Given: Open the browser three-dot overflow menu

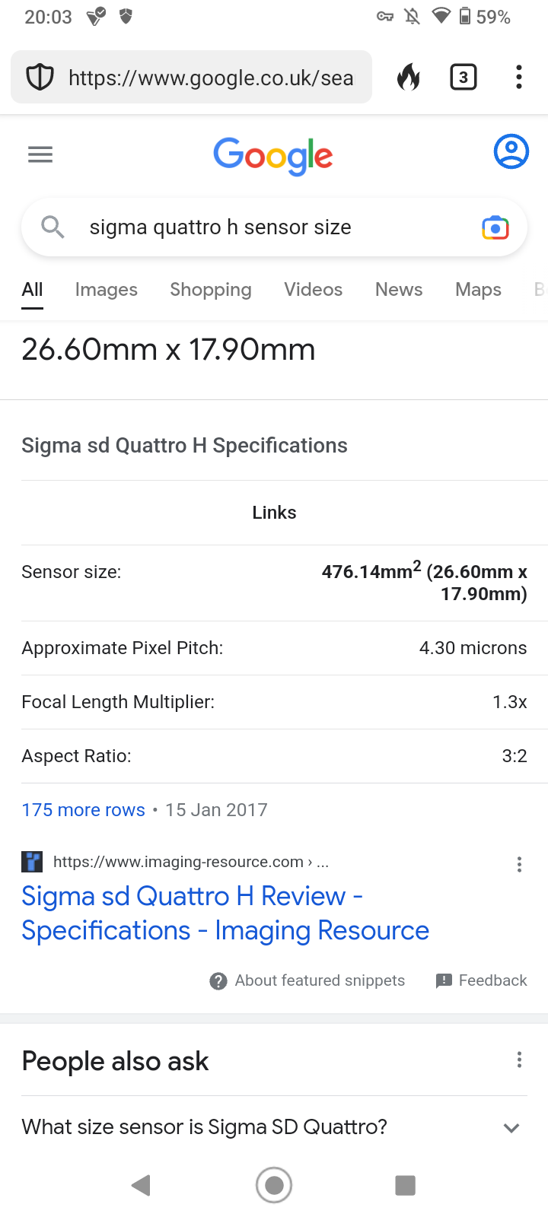Looking at the screenshot, I should coord(518,77).
